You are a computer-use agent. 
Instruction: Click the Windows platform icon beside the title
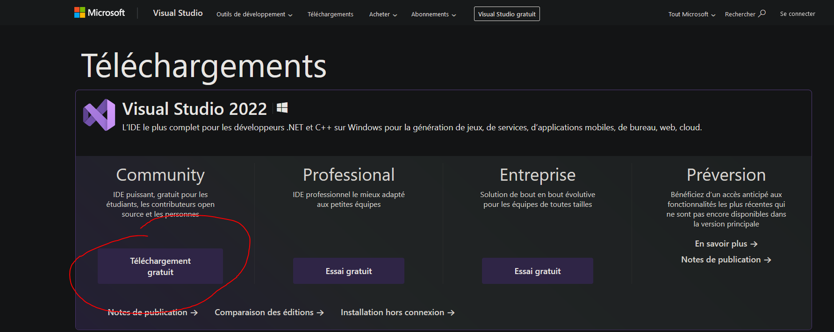coord(282,108)
